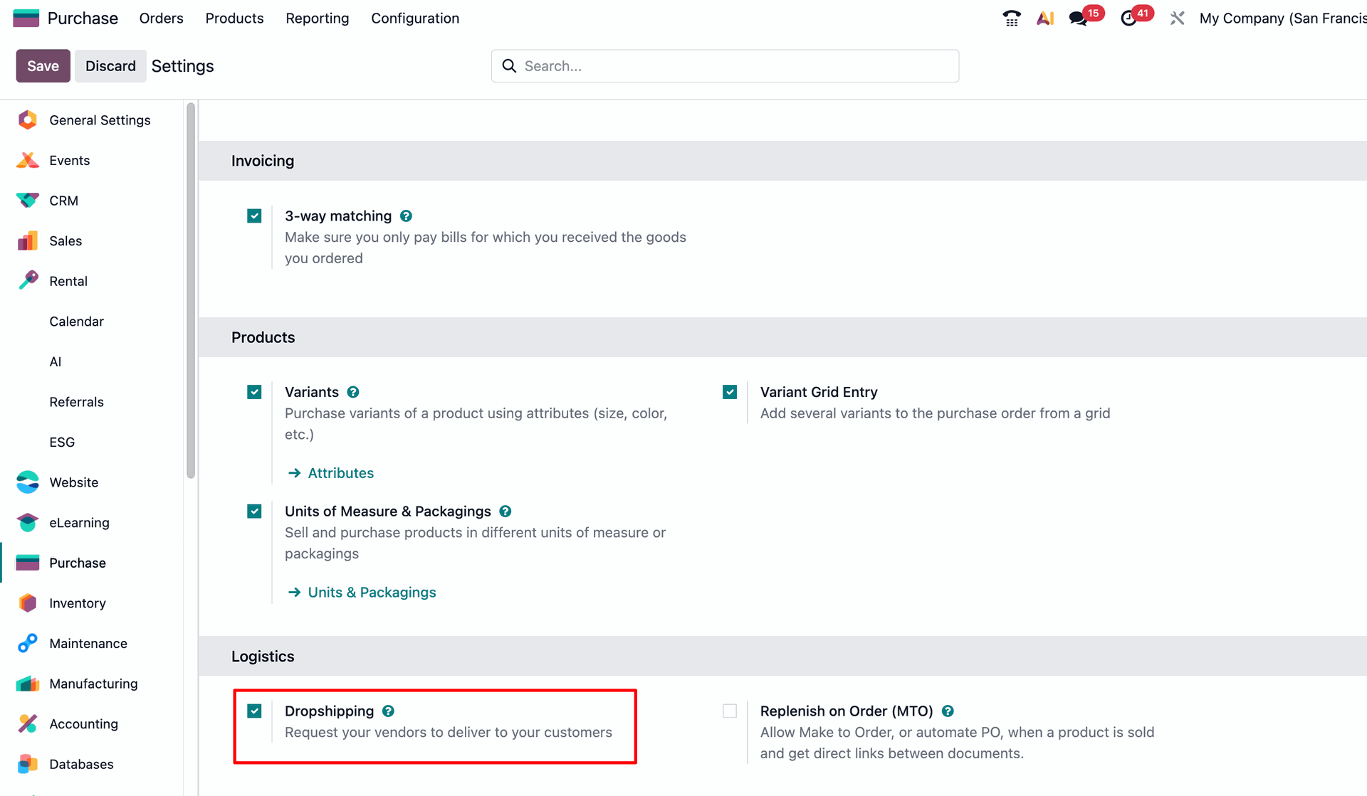Screen dimensions: 1367x796
Task: Click the developer tools wrench icon
Action: tap(1176, 18)
